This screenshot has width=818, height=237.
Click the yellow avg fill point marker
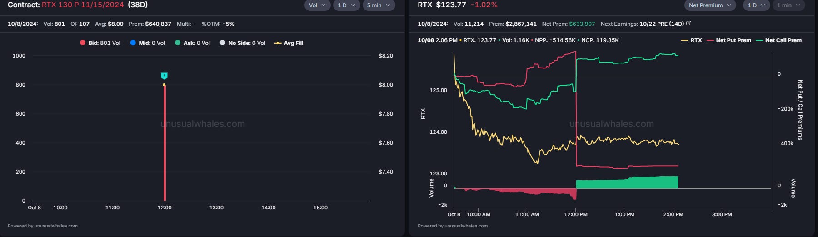click(164, 85)
